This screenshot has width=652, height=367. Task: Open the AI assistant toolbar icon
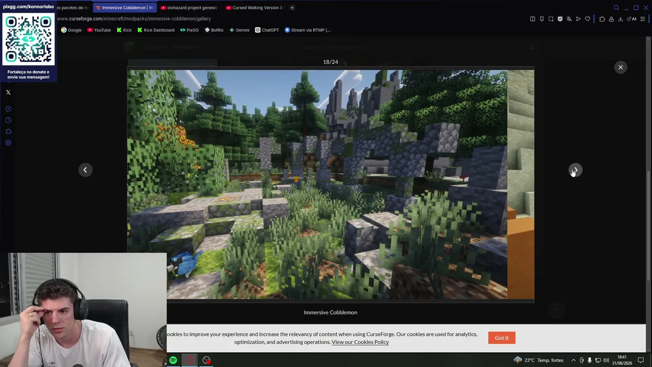(x=632, y=19)
